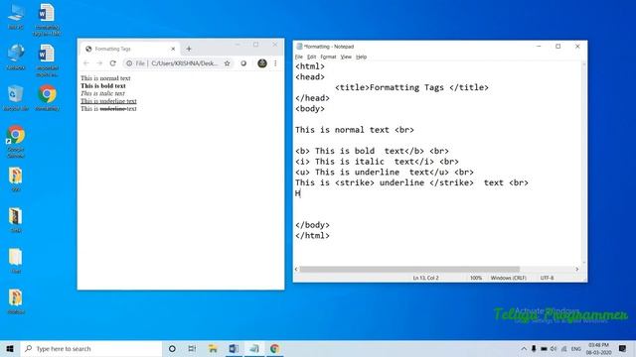The height and width of the screenshot is (357, 636).
Task: Open Cortana circle icon on taskbar
Action: click(x=172, y=348)
